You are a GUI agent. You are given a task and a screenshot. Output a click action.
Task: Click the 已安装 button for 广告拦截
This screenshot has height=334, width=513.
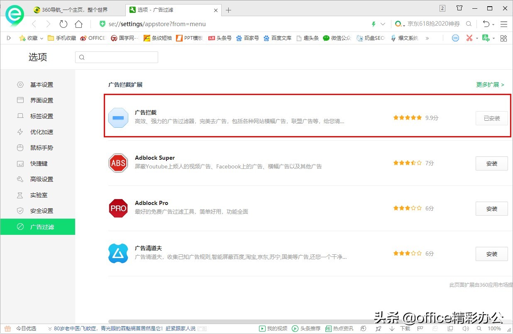click(491, 118)
